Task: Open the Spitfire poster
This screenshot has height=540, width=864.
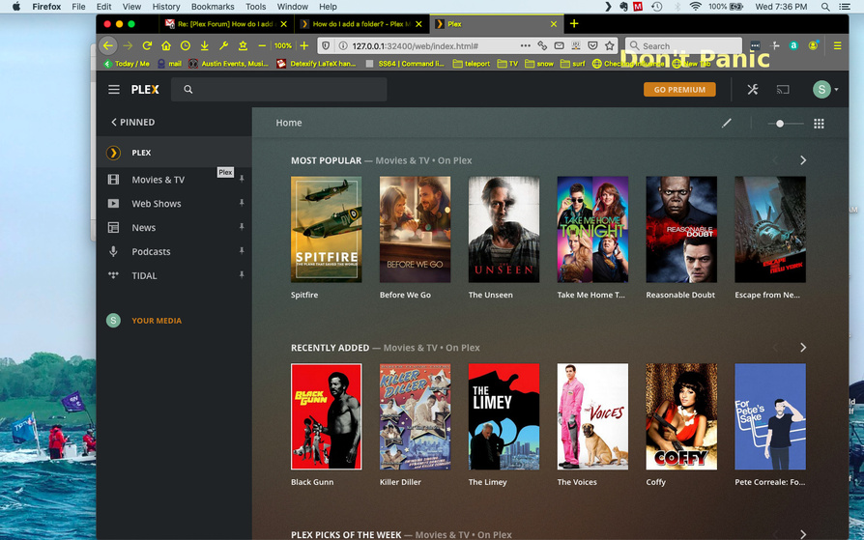Action: coord(327,229)
